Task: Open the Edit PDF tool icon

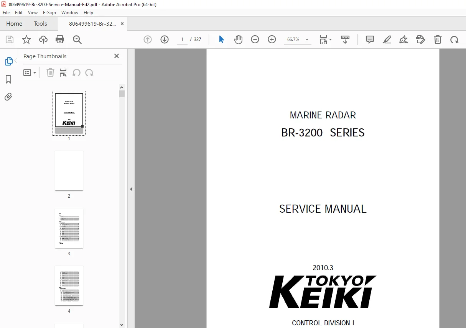Action: pyautogui.click(x=421, y=39)
